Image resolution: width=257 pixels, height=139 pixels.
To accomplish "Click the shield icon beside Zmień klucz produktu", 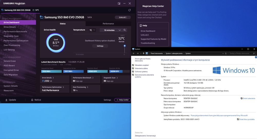I will (238, 119).
